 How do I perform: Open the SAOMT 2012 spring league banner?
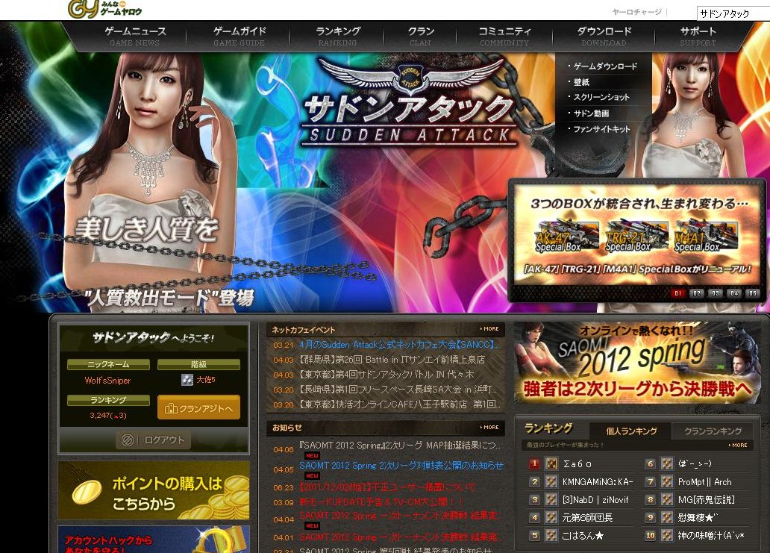[x=637, y=363]
